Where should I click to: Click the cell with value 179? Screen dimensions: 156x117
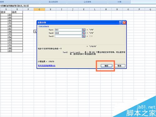click(x=6, y=46)
